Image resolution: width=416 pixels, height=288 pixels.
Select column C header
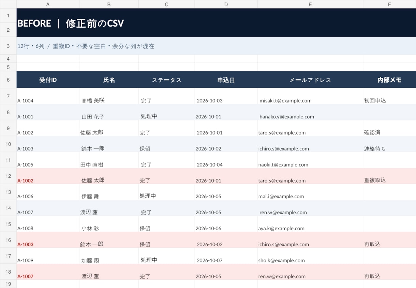pyautogui.click(x=166, y=4)
